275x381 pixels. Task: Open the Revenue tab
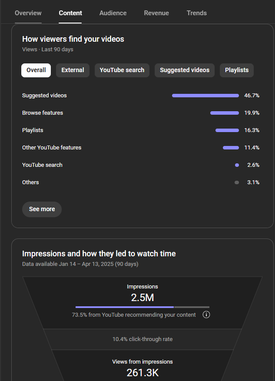pos(156,13)
